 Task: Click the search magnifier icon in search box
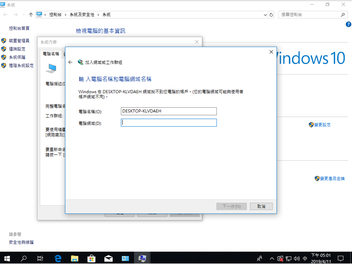(x=343, y=15)
